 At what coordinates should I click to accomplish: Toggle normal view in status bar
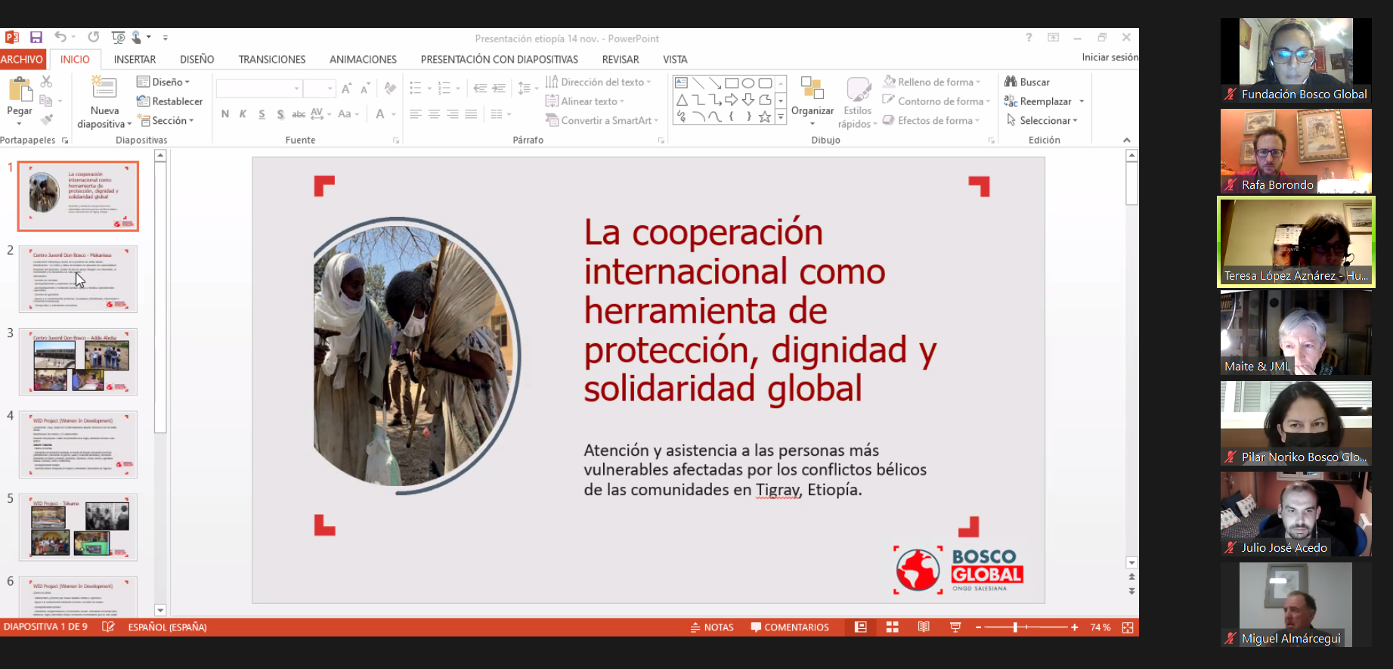coord(860,627)
